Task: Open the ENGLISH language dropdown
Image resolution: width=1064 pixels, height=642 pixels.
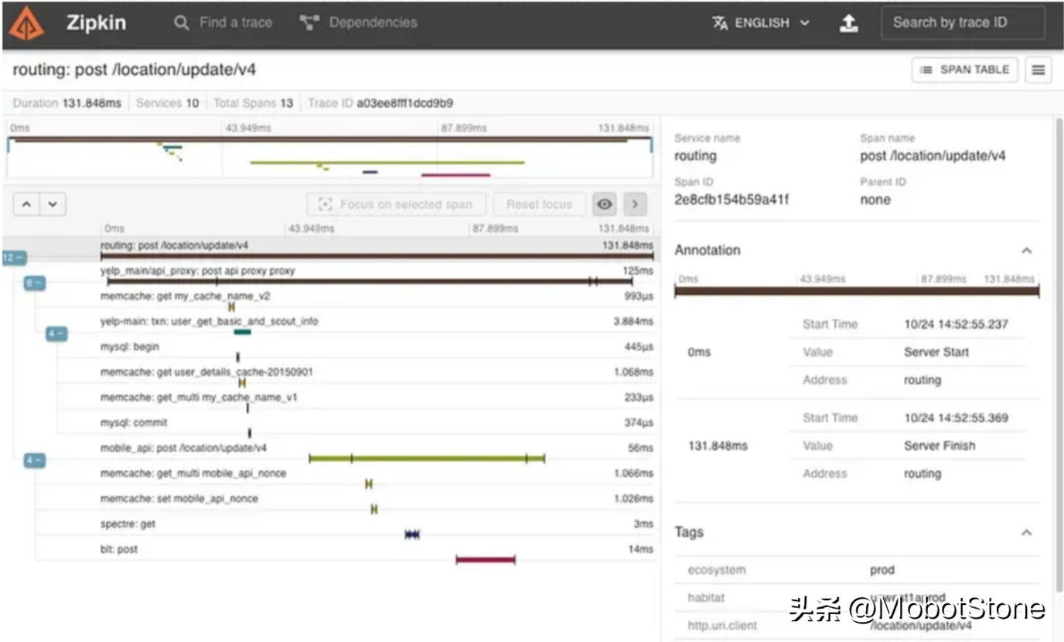Action: click(x=761, y=23)
